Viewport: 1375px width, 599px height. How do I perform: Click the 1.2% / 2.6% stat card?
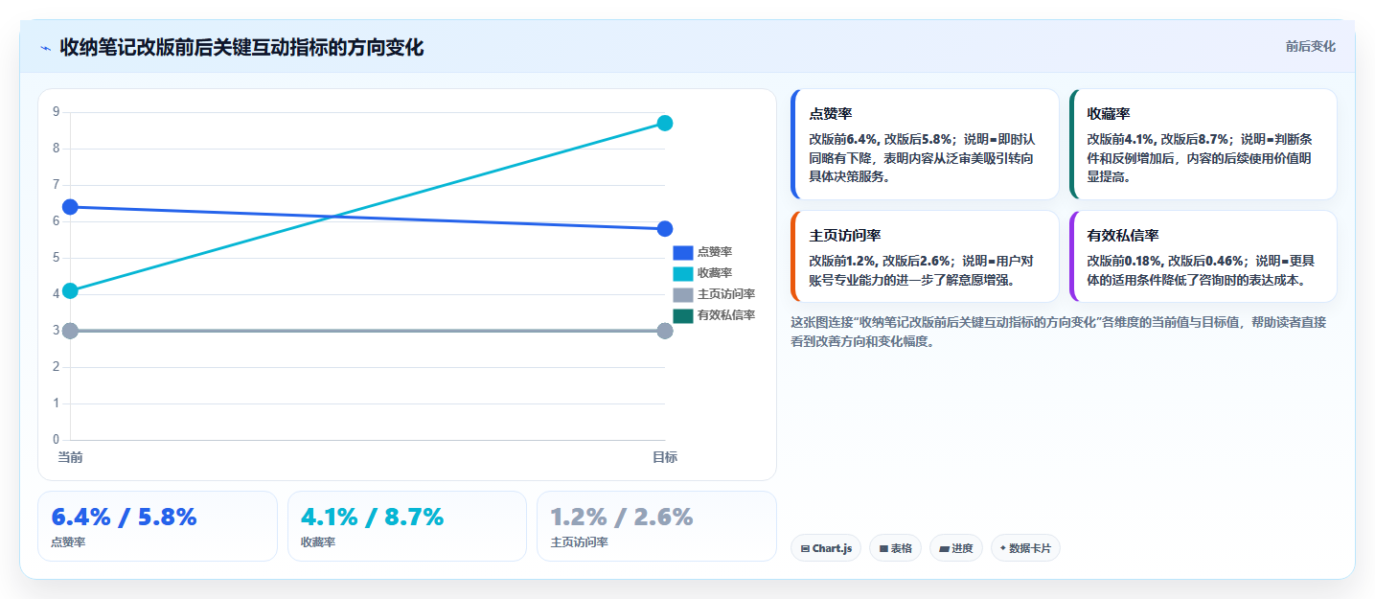click(x=656, y=526)
